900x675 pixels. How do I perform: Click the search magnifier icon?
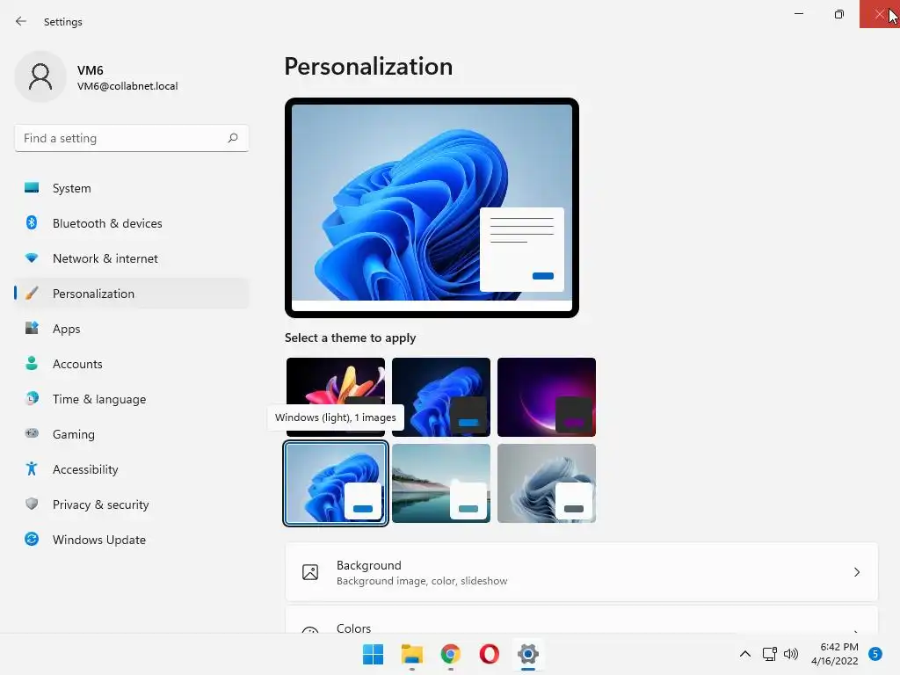tap(232, 138)
